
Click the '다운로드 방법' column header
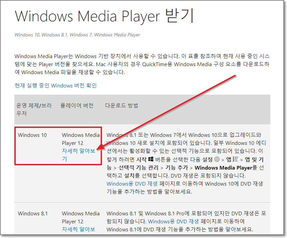[122, 105]
